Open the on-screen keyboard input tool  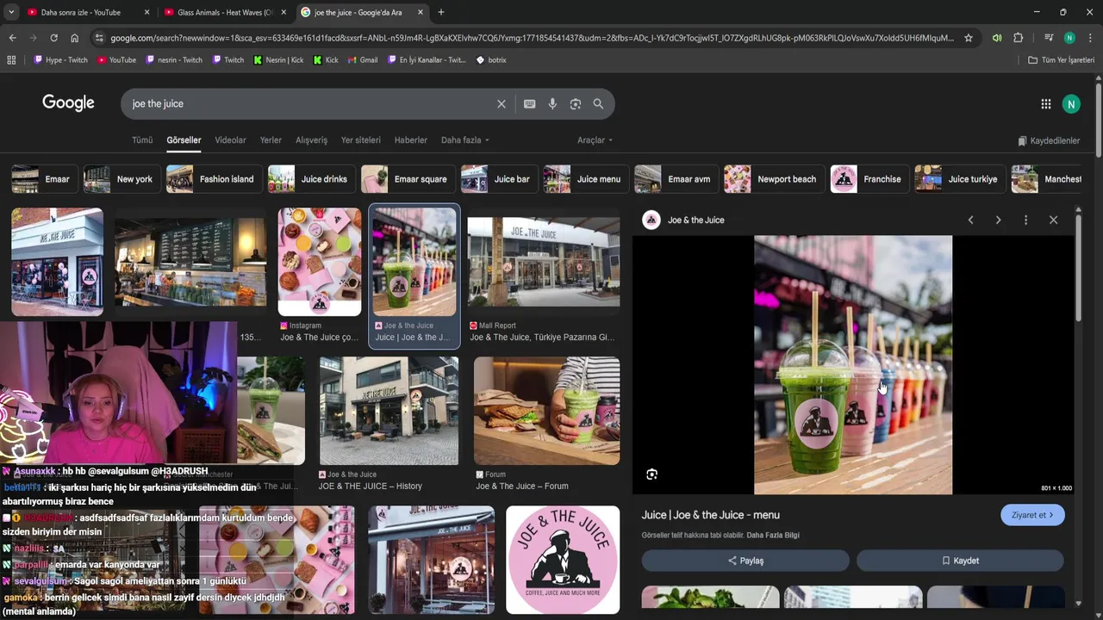(529, 104)
